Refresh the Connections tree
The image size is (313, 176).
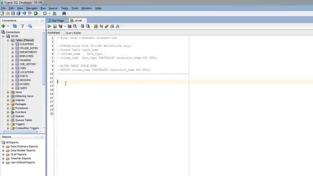point(15,26)
